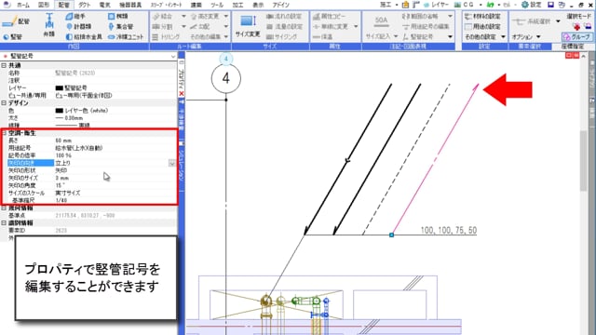Image resolution: width=596 pixels, height=335 pixels.
Task: Open the 建築 ribbon tab
Action: (x=196, y=5)
